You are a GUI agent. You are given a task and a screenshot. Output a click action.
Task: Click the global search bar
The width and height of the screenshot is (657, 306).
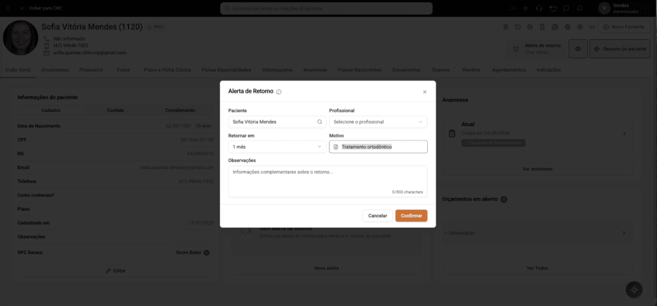[x=326, y=8]
